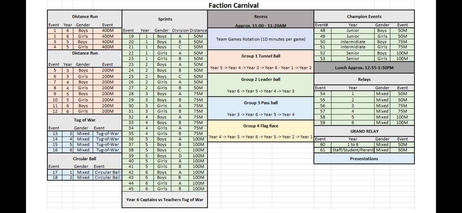Click Year 6 Captains vs Teachers Tug of War
This screenshot has width=462, height=213.
pos(165,200)
